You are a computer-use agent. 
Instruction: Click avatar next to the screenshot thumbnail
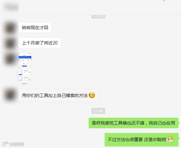(x=10, y=59)
